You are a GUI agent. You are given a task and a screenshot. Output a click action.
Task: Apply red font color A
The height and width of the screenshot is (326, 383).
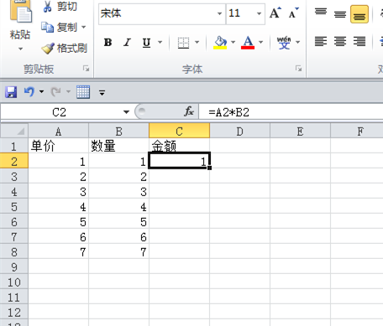[x=248, y=43]
